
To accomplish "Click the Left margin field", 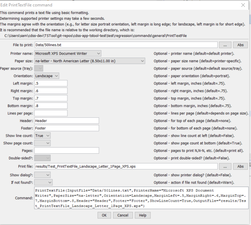I will tap(51, 83).
